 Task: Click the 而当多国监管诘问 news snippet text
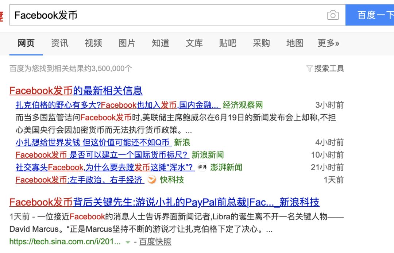176,124
